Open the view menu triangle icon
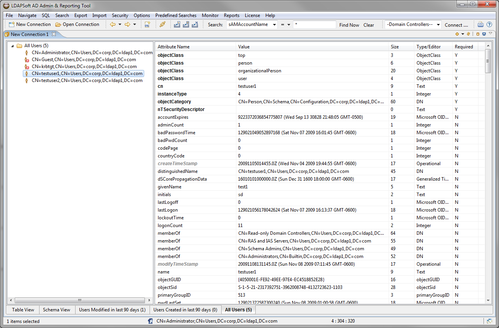 (x=490, y=34)
